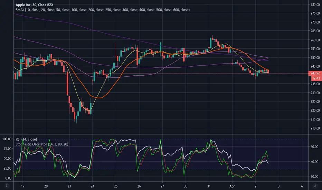This screenshot has width=322, height=190.
Task: Click date label 27 on time axis
Action: pyautogui.click(x=162, y=186)
